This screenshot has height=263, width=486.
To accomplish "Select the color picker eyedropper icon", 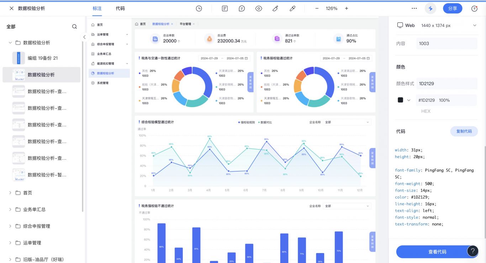I will click(x=292, y=9).
